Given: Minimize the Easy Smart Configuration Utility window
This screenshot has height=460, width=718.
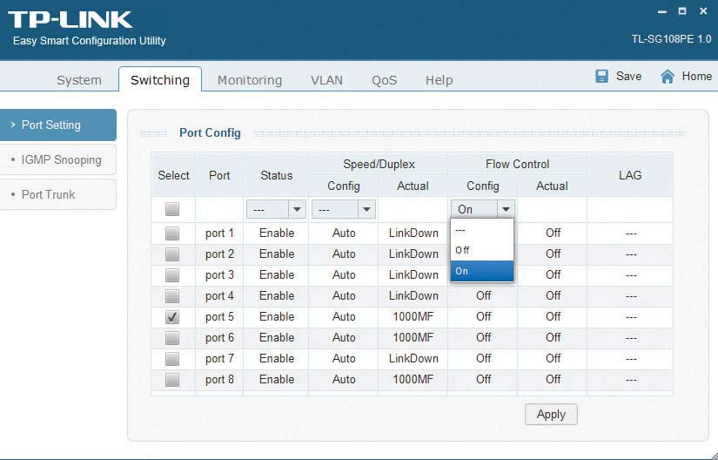Looking at the screenshot, I should (x=662, y=11).
